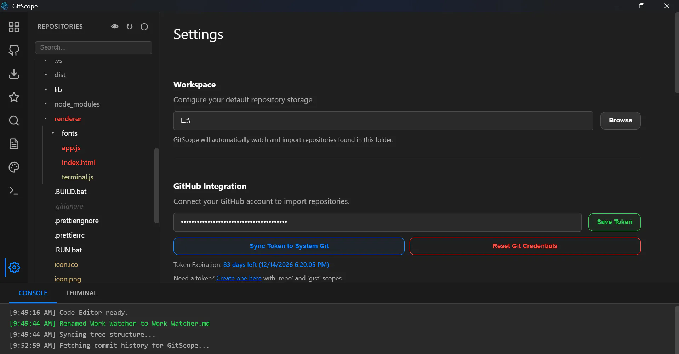This screenshot has height=354, width=679.
Task: Click the Save Token button
Action: (614, 222)
